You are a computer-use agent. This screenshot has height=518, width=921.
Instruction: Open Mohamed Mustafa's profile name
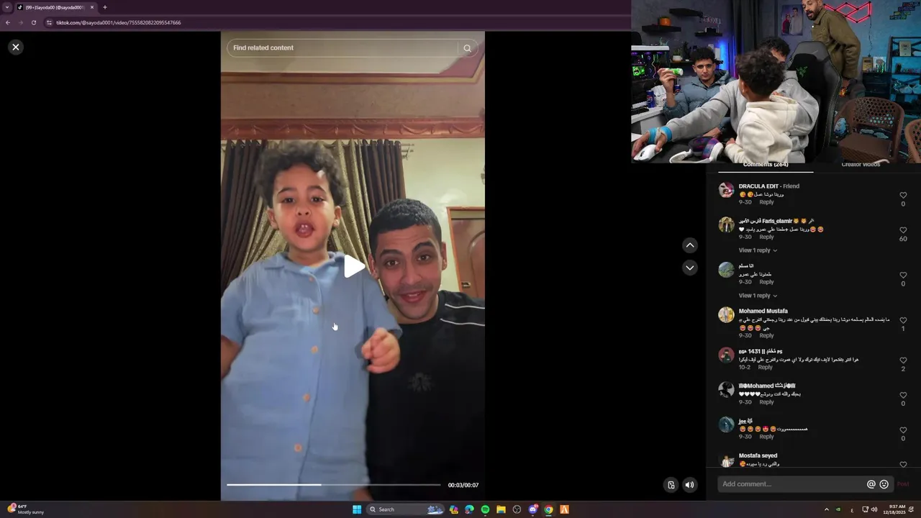click(x=763, y=312)
